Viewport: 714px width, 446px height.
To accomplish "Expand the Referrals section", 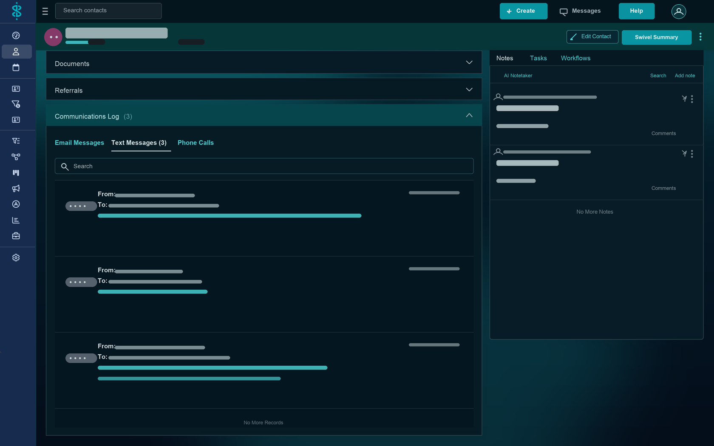I will [264, 89].
